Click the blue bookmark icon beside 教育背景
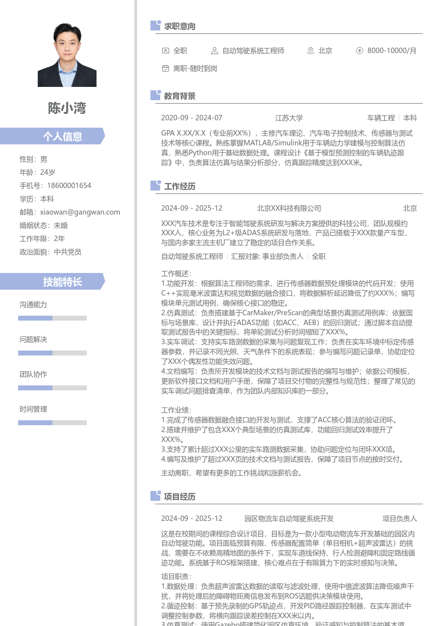441x626 pixels. coord(154,96)
